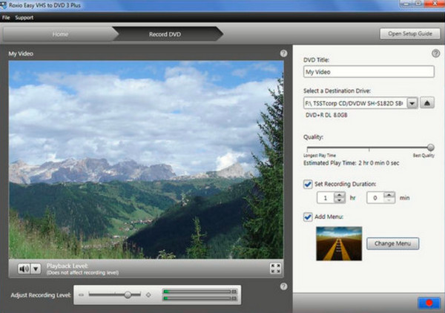
Task: Open the playback level dropdown arrow
Action: (x=36, y=268)
